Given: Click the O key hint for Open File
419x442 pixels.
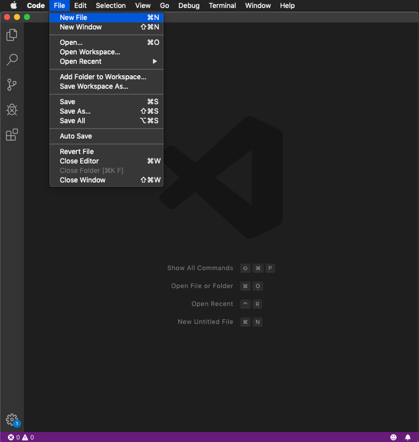Looking at the screenshot, I should pyautogui.click(x=257, y=286).
